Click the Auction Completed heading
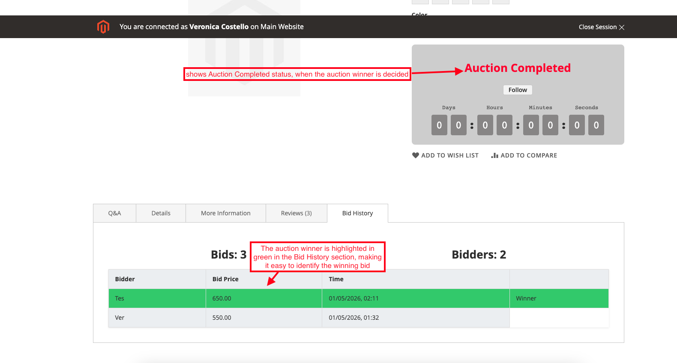The height and width of the screenshot is (363, 677). pos(518,68)
